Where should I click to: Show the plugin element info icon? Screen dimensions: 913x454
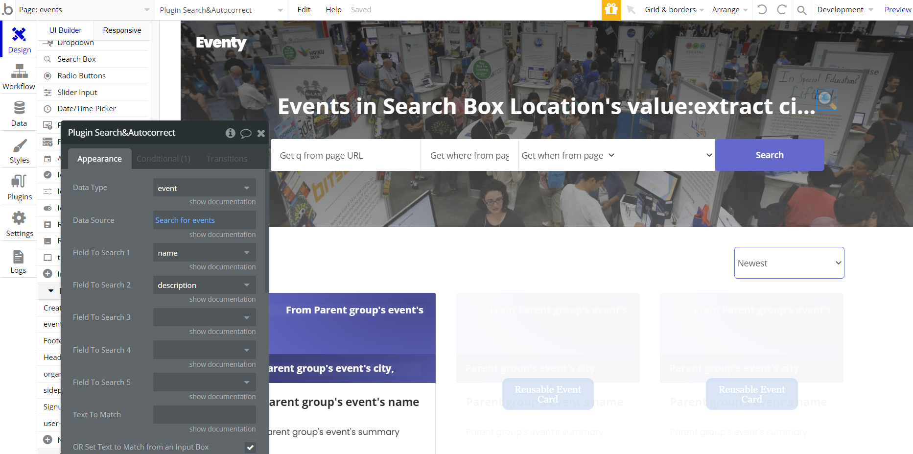(231, 133)
